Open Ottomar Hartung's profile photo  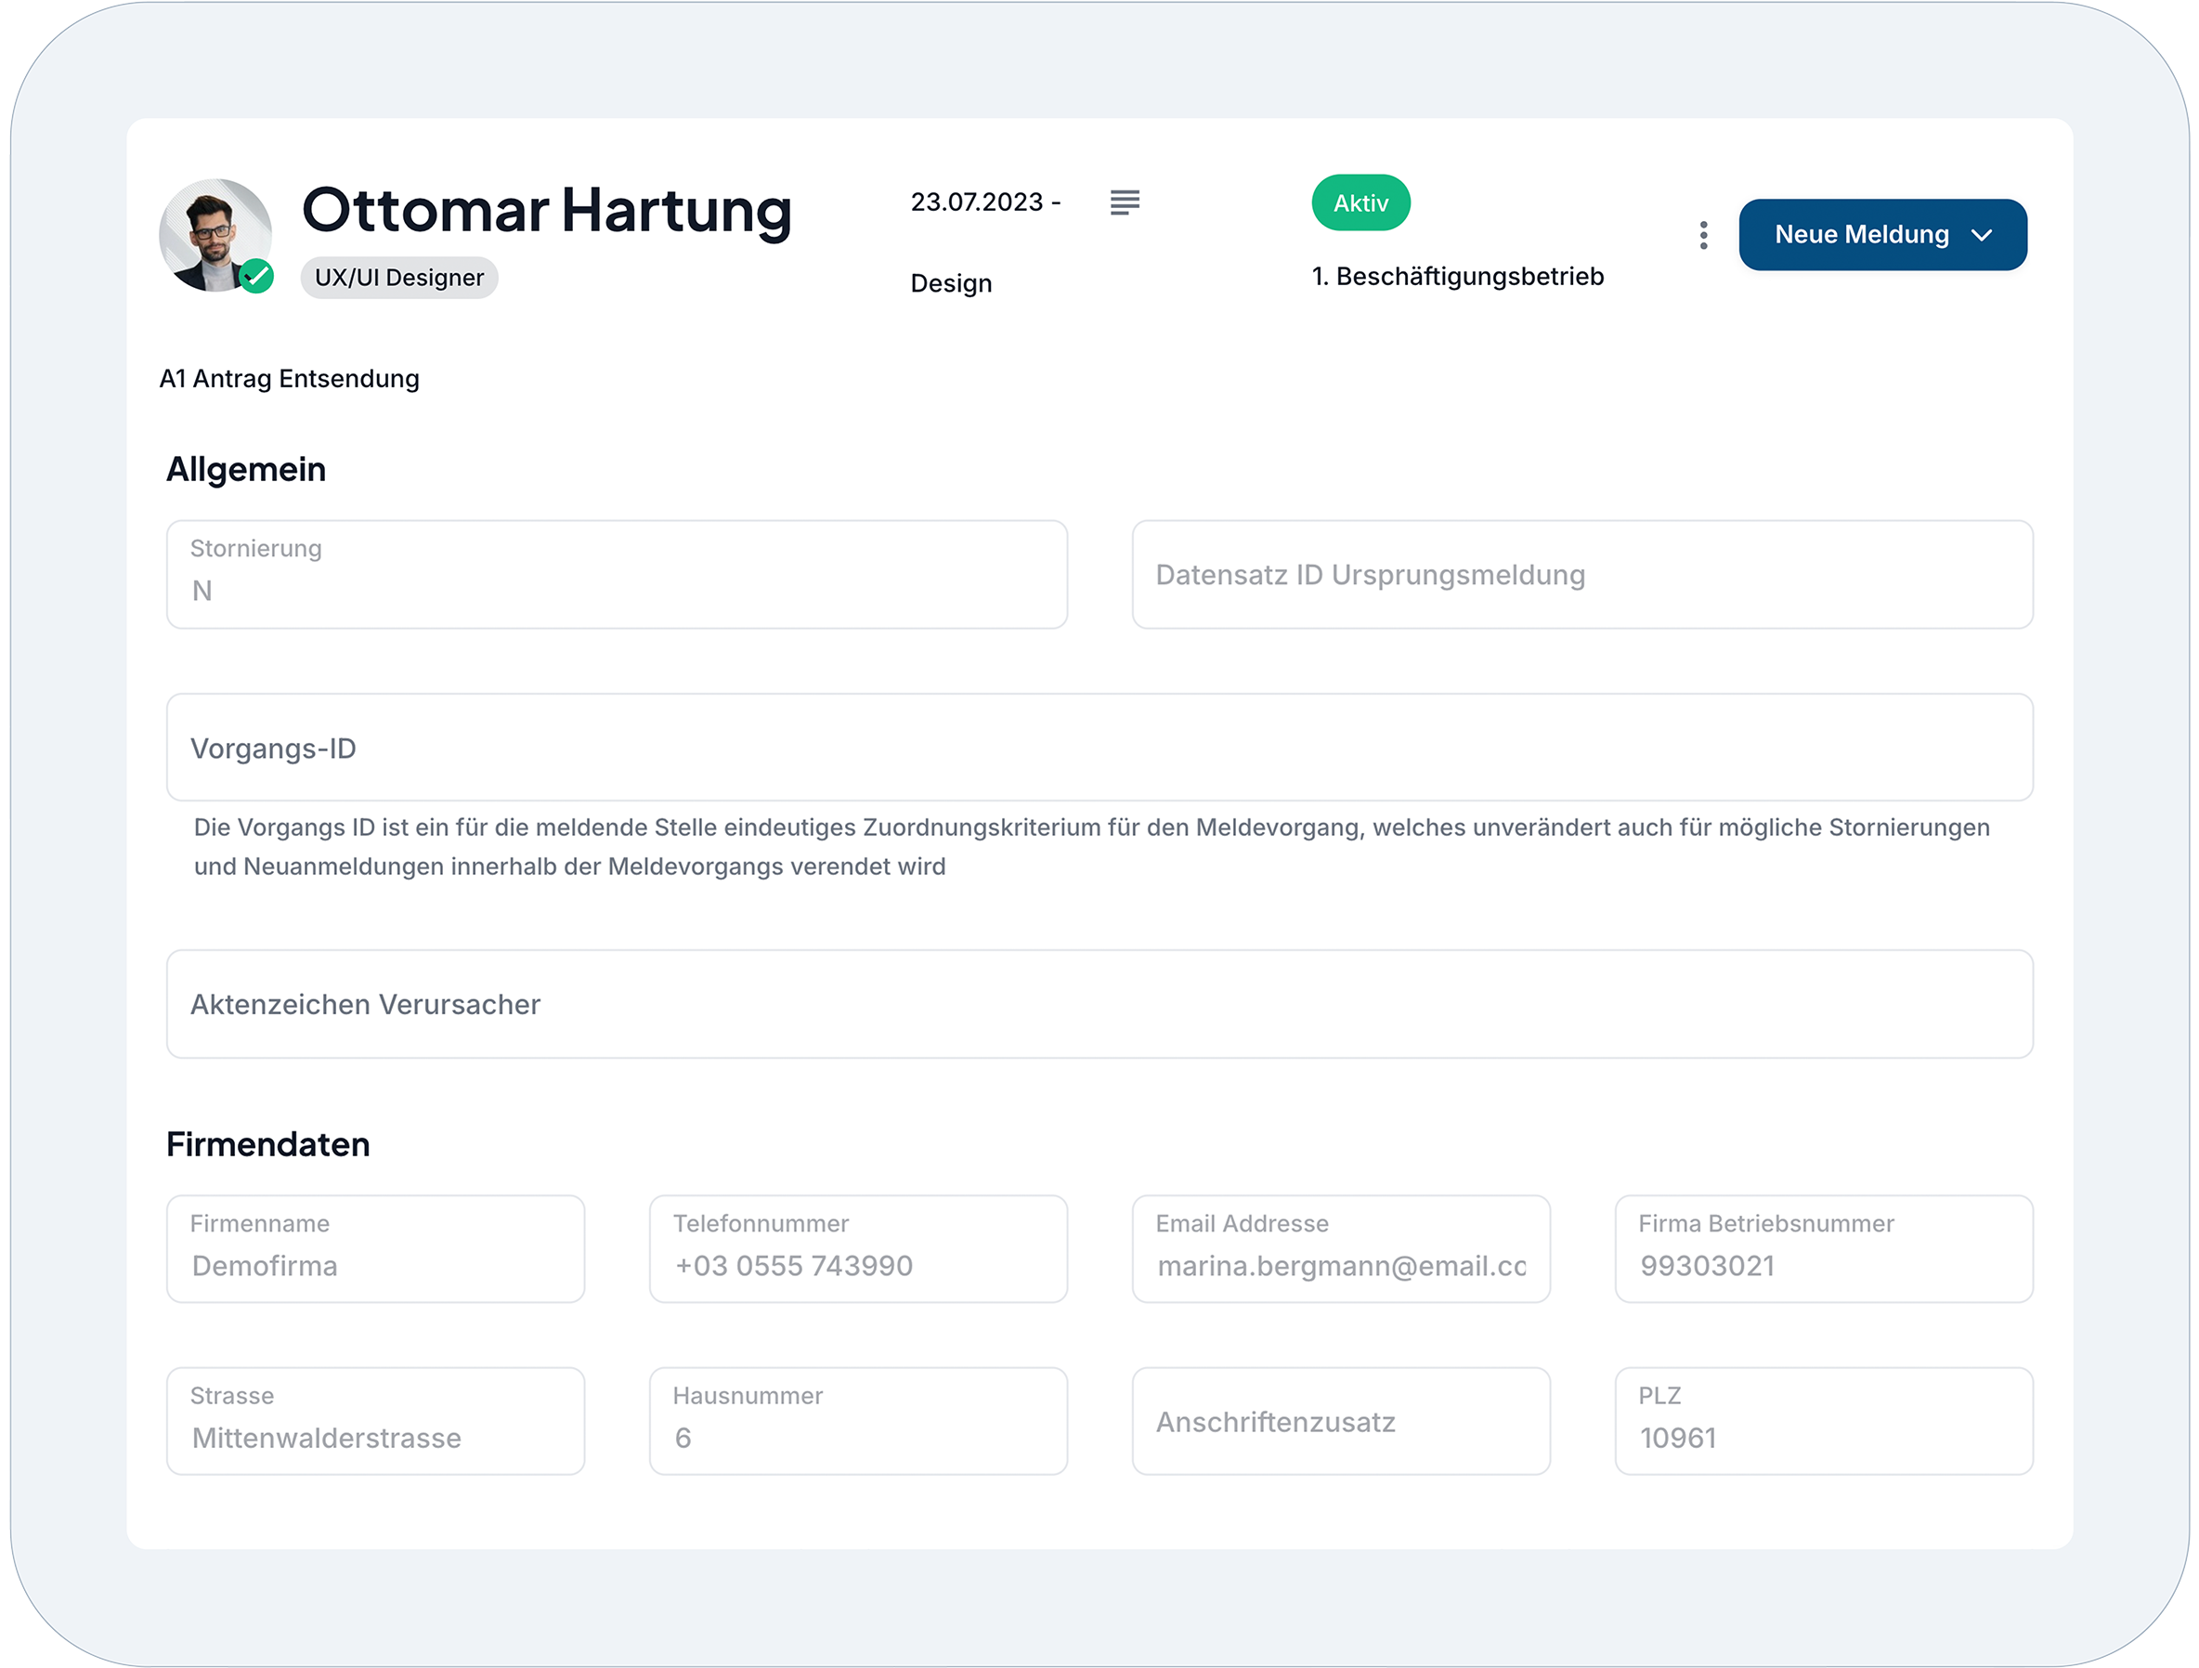[x=215, y=235]
